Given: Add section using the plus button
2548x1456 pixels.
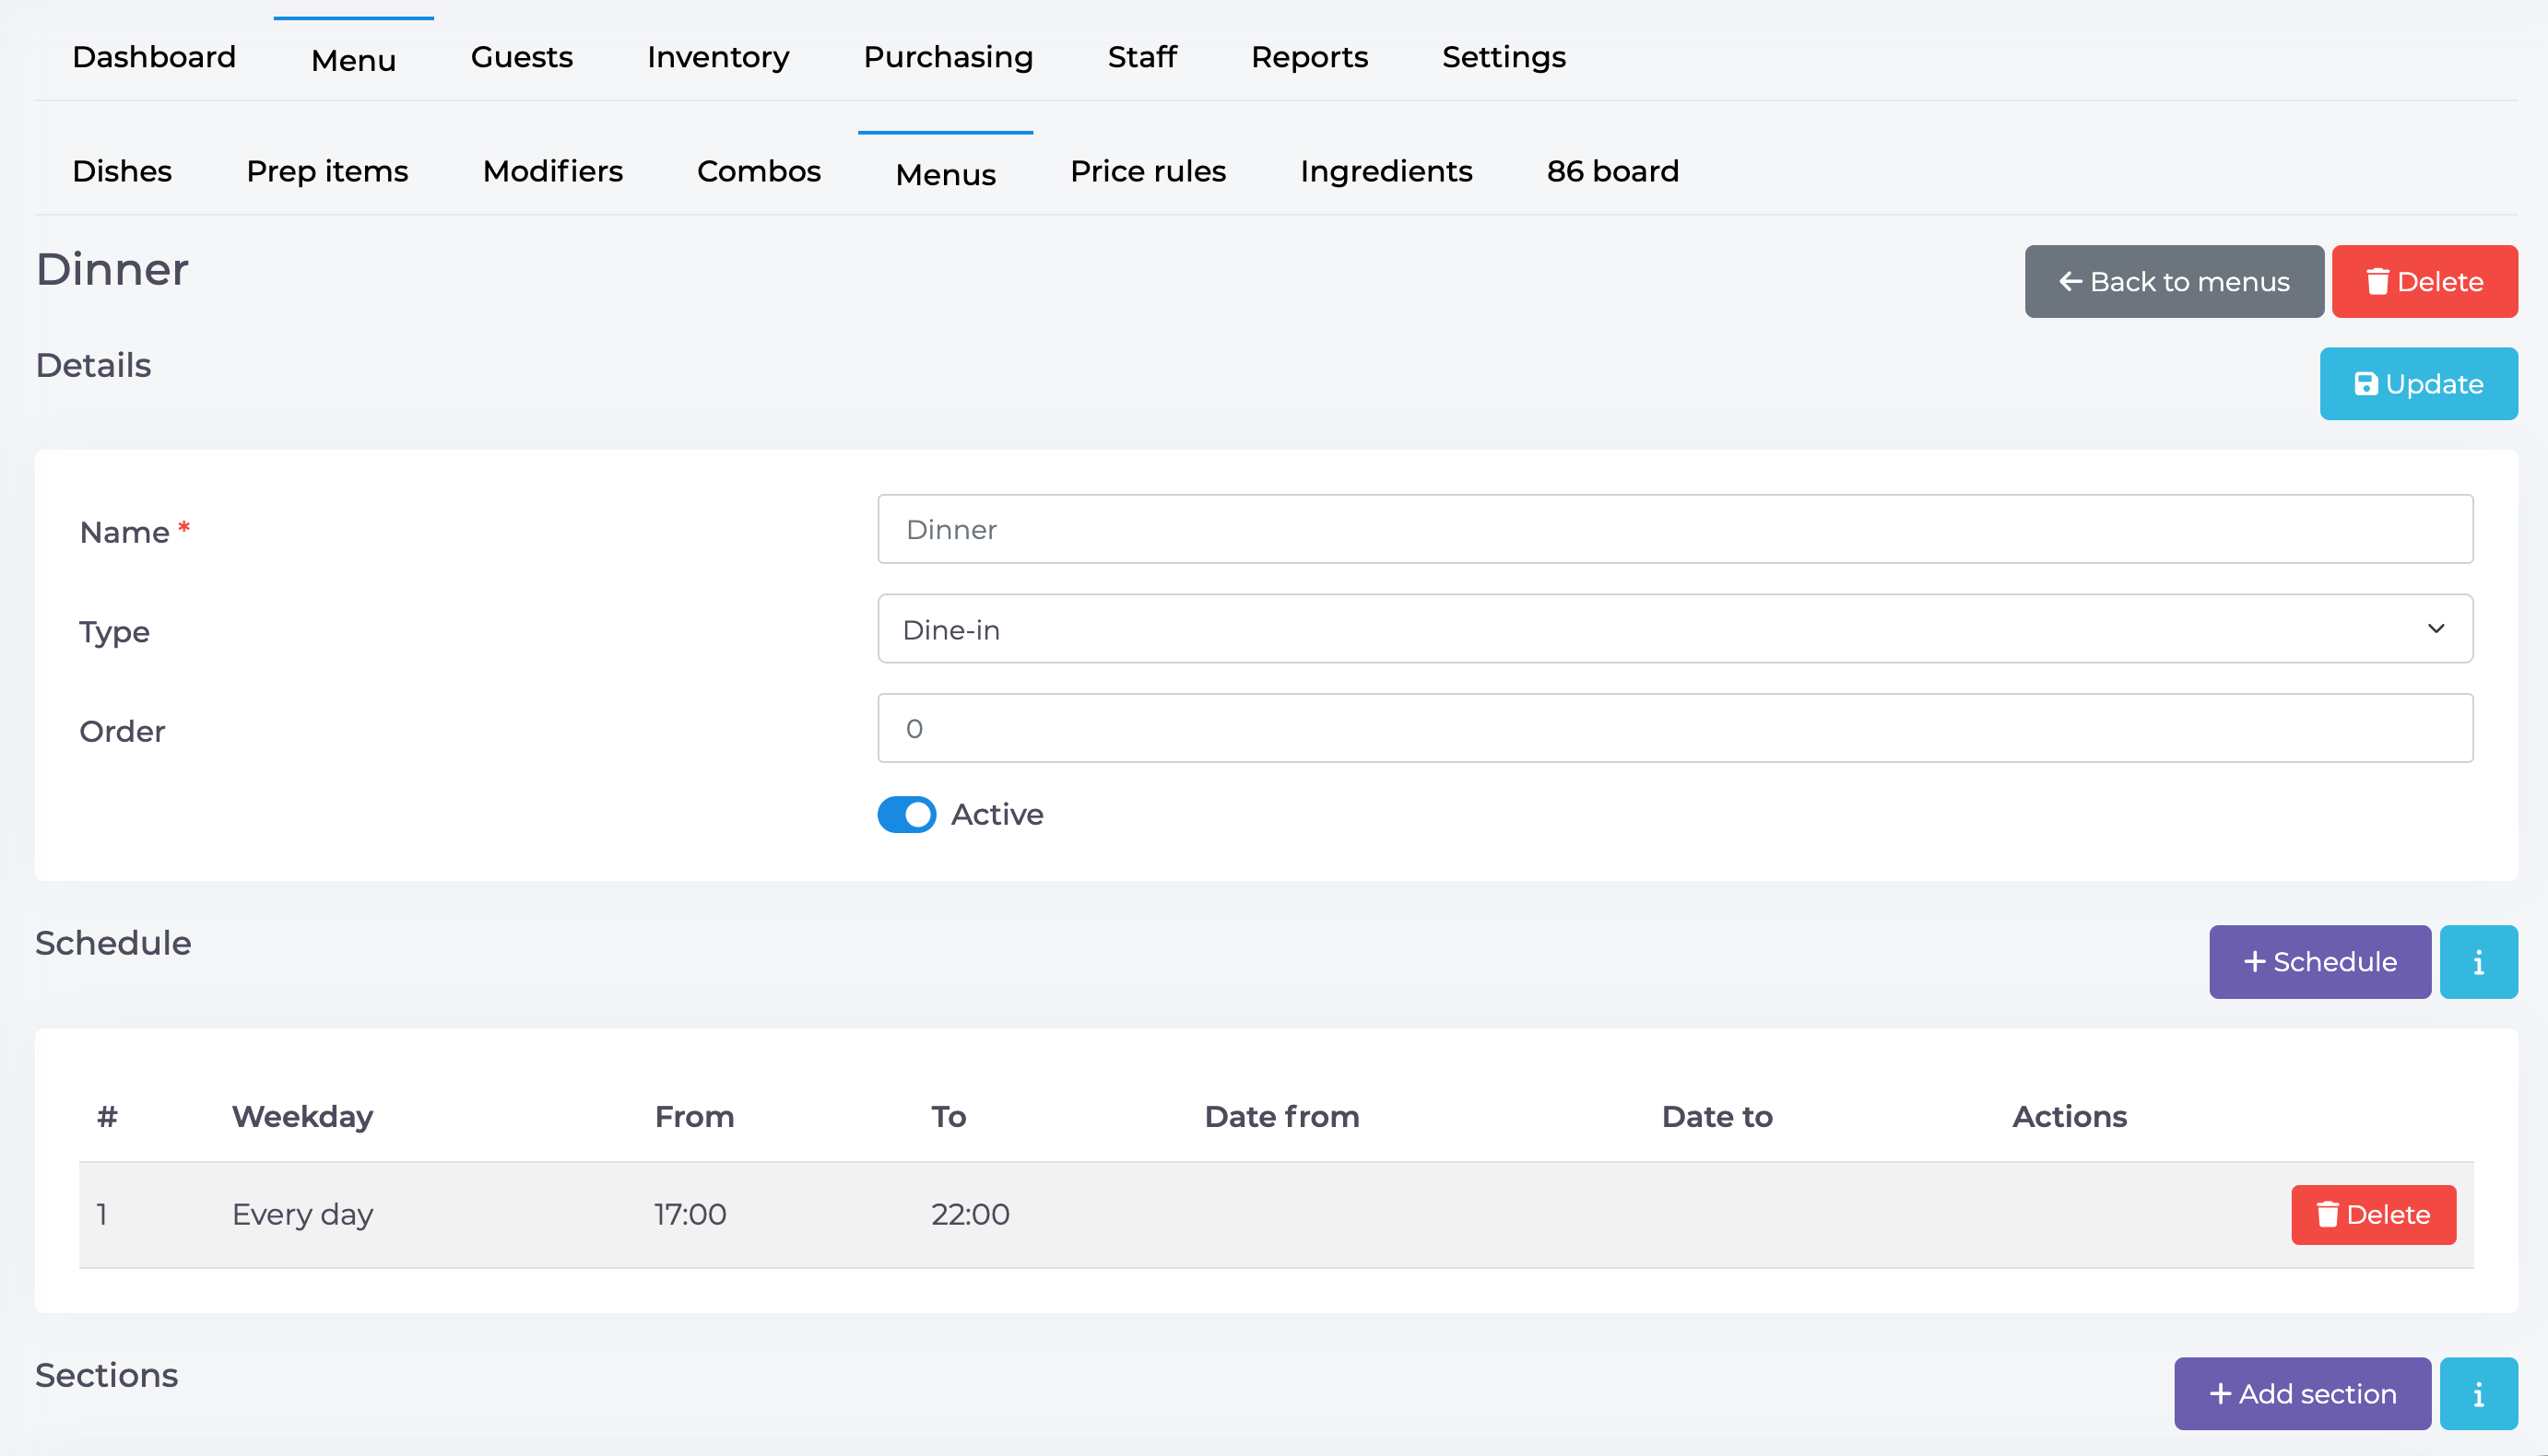Looking at the screenshot, I should pos(2302,1394).
